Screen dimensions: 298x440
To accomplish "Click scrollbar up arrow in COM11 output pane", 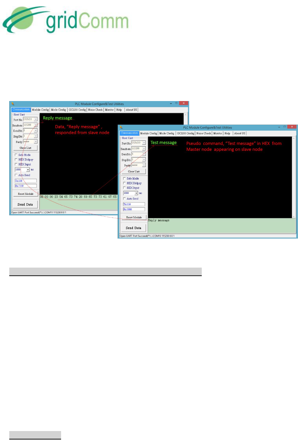I will click(x=186, y=115).
